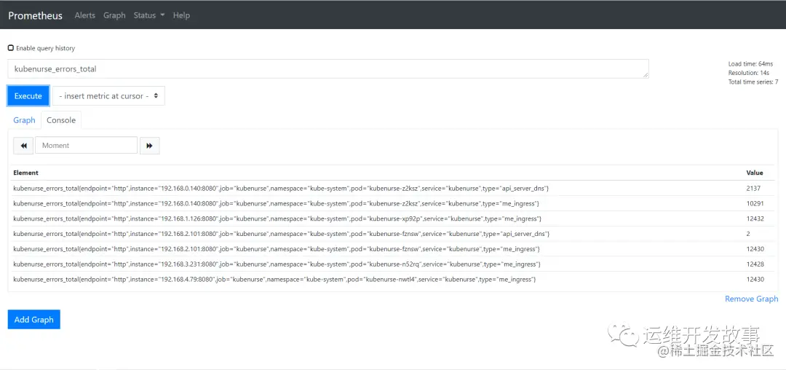This screenshot has height=370, width=786.
Task: Click the value 12428
Action: pos(755,264)
